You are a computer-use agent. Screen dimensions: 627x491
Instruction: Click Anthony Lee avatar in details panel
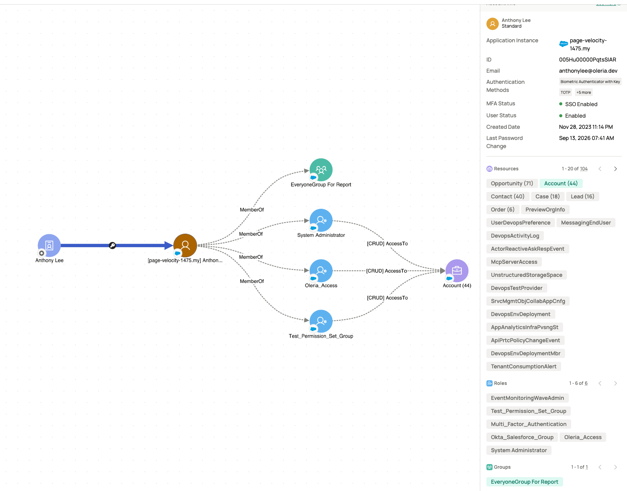[x=493, y=23]
